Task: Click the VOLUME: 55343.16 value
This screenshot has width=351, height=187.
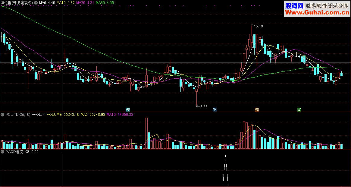Action: (63, 115)
